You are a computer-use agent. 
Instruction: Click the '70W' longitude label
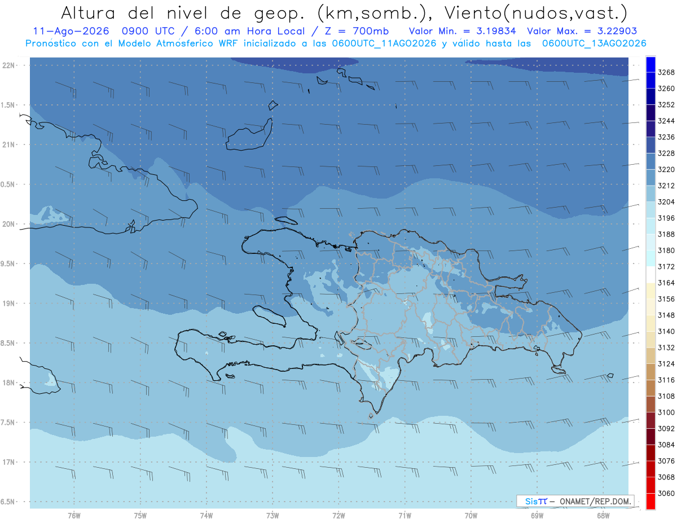(471, 516)
